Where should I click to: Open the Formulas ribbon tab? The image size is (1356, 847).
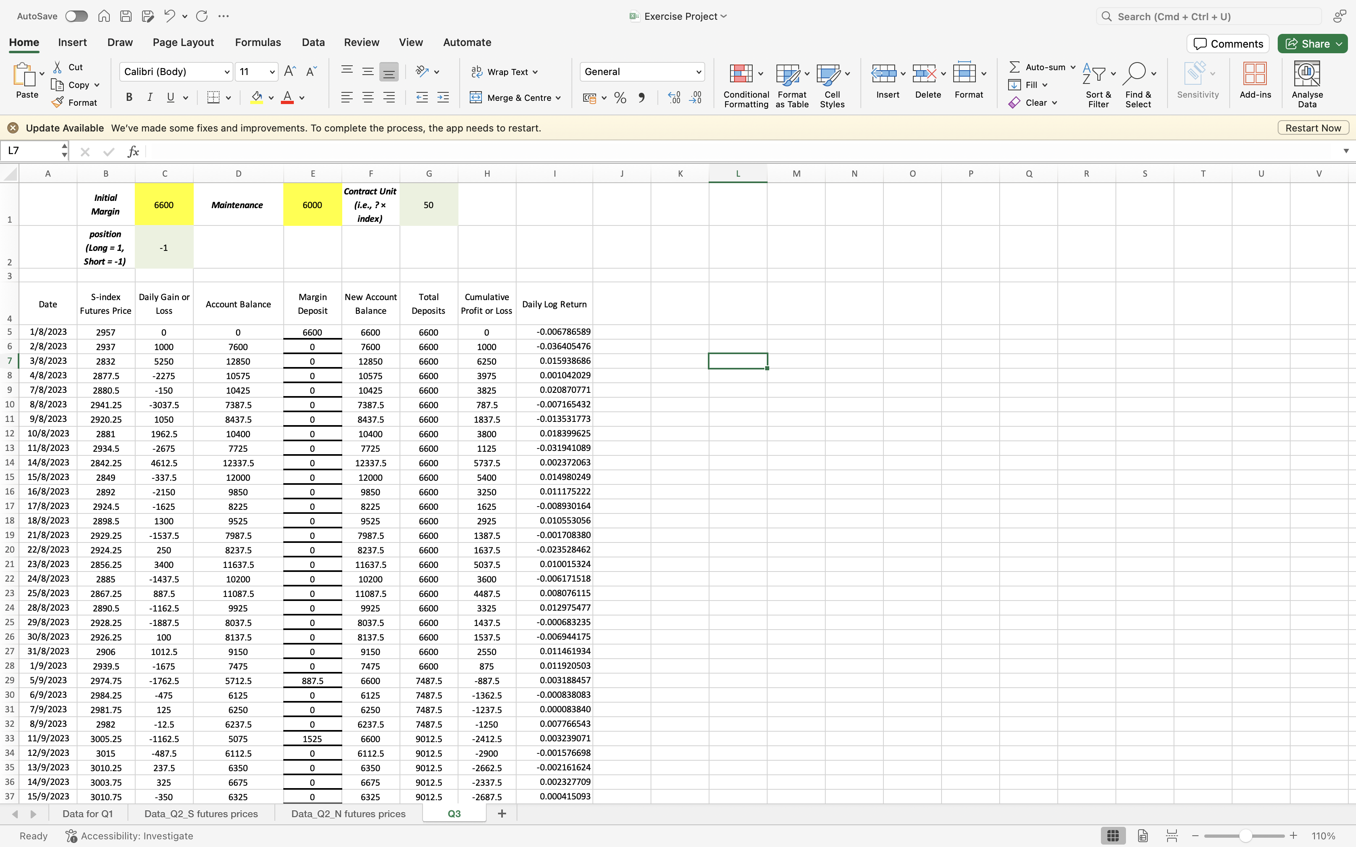coord(258,43)
